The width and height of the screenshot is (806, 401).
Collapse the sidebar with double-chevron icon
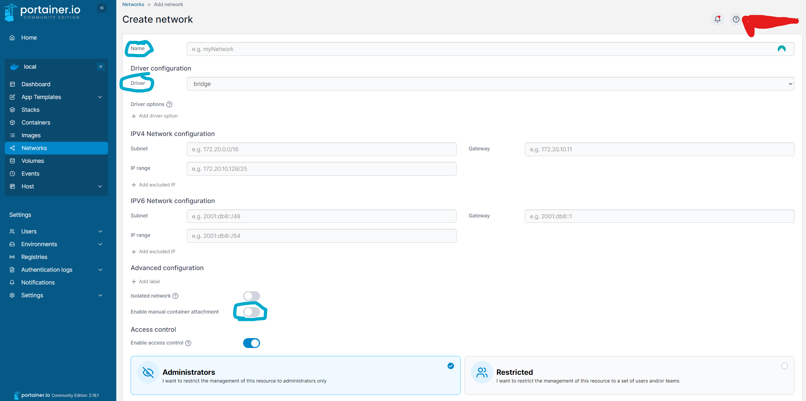coord(102,8)
